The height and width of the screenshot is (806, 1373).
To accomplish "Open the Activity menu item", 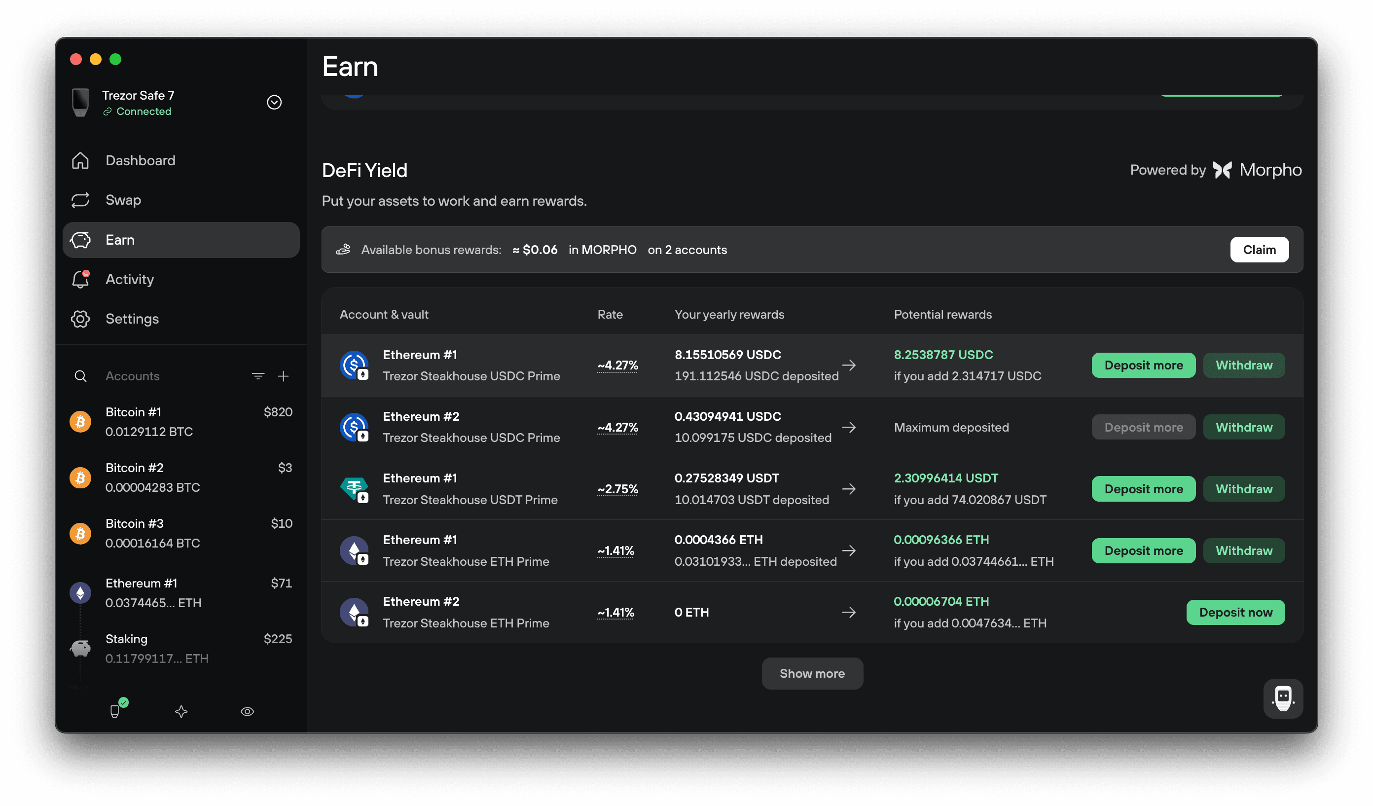I will [x=181, y=279].
